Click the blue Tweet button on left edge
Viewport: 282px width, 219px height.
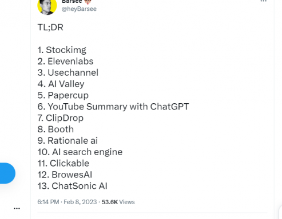[x=7, y=173]
